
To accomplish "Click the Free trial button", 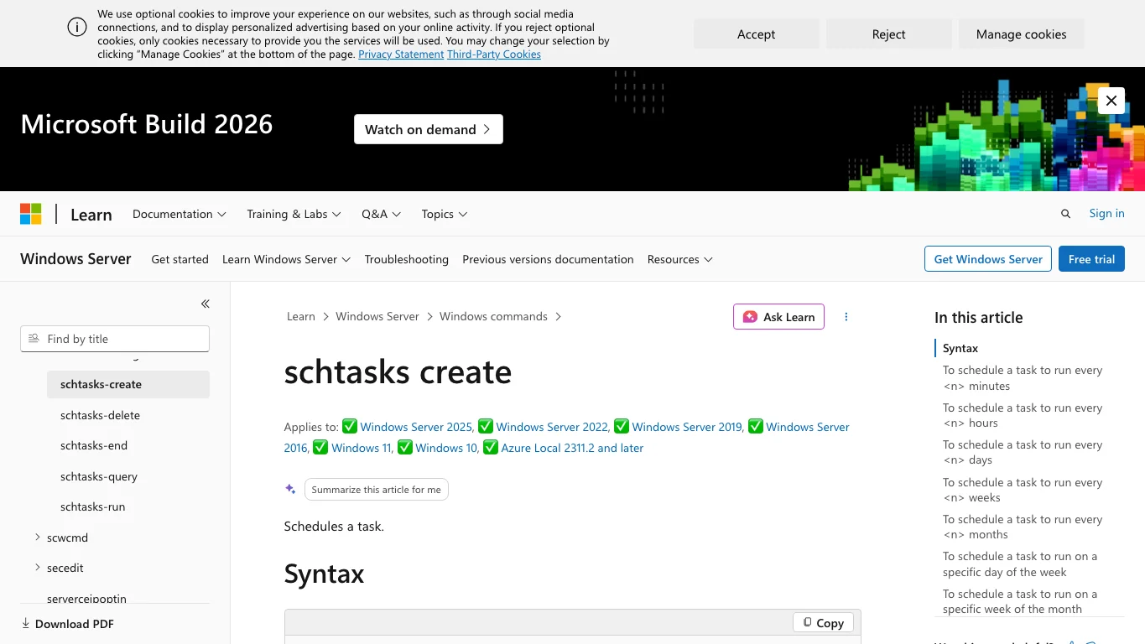I will (1091, 259).
